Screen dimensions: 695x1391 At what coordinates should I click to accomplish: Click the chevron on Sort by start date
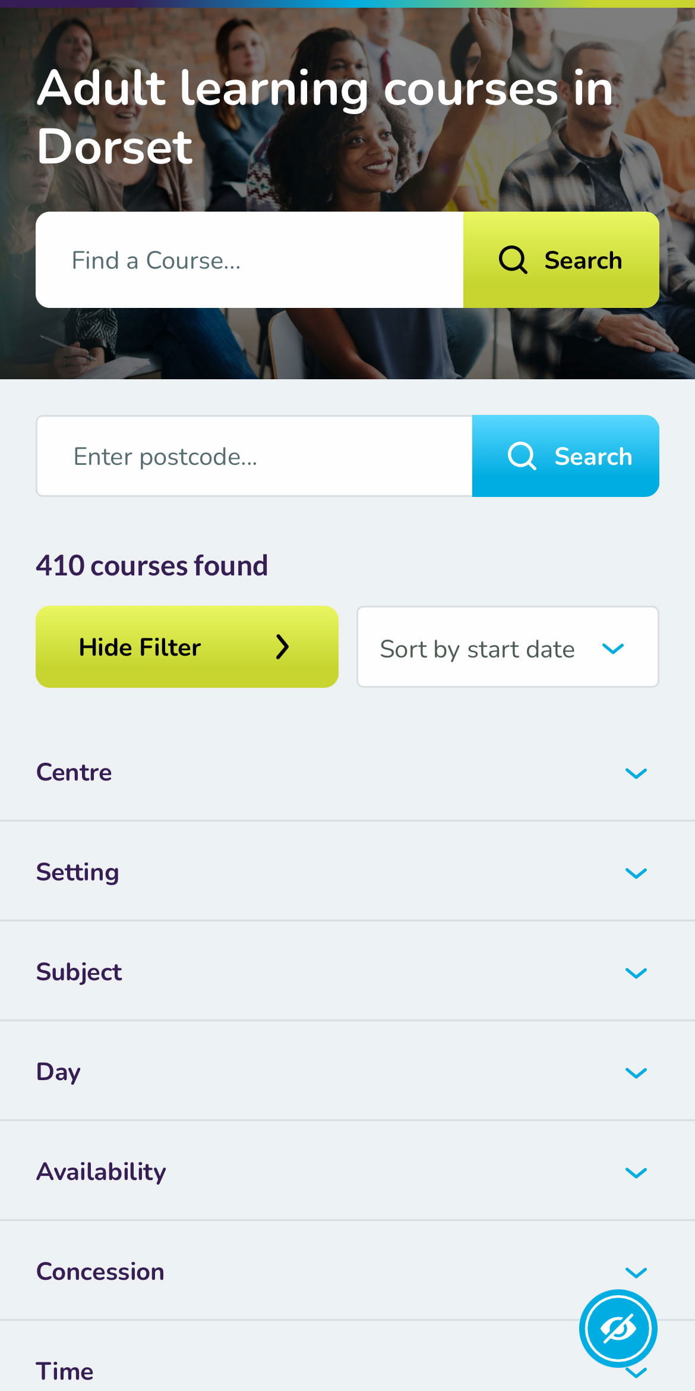click(x=614, y=649)
